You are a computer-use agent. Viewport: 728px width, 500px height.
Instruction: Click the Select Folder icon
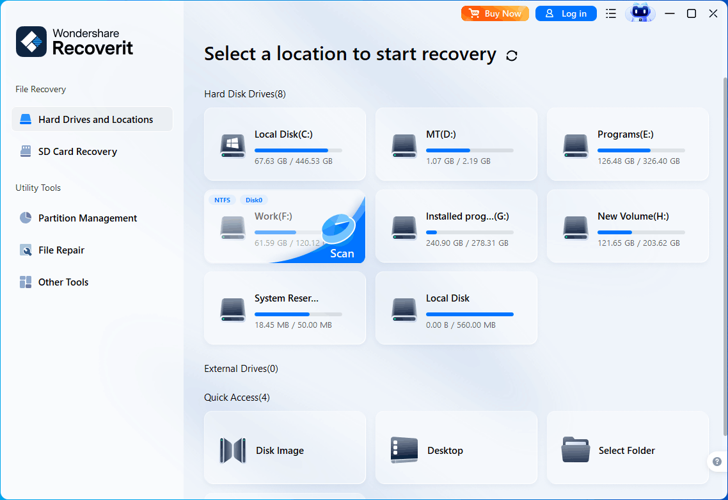[576, 449]
